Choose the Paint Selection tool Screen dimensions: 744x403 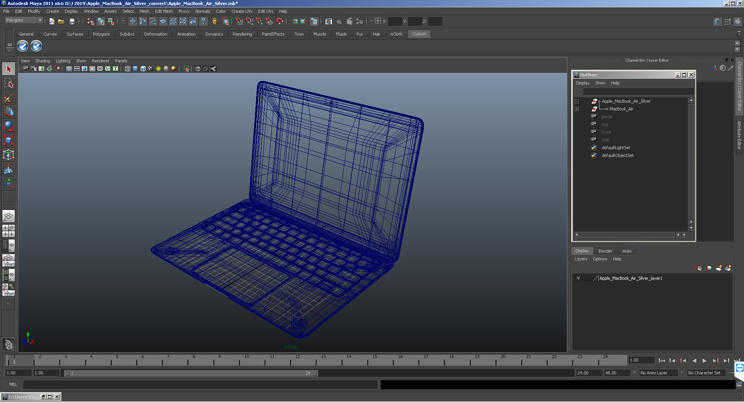point(9,98)
